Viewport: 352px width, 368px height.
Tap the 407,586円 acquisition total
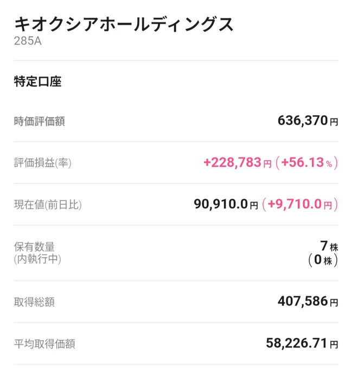click(308, 301)
